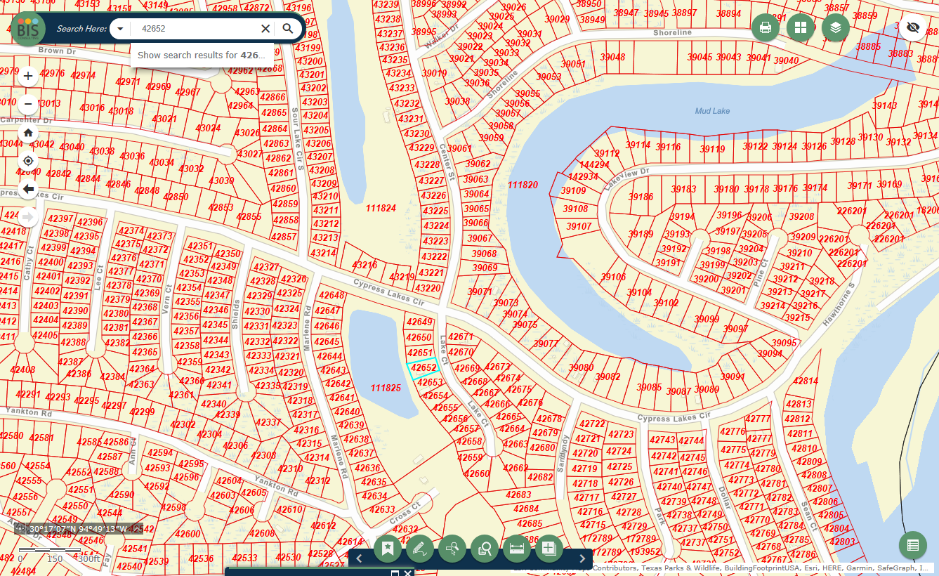This screenshot has height=576, width=939.
Task: Click the magnifier search button
Action: pyautogui.click(x=288, y=29)
